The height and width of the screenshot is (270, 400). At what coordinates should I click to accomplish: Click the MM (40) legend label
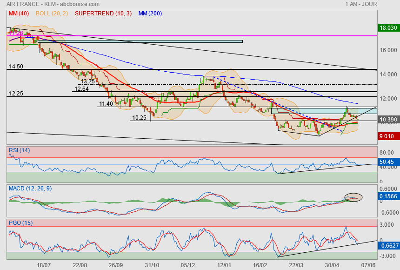coord(18,13)
